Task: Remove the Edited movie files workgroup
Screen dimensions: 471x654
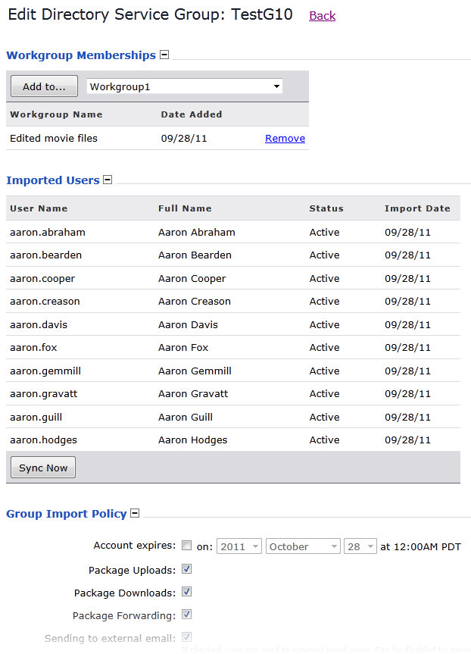Action: click(x=285, y=139)
